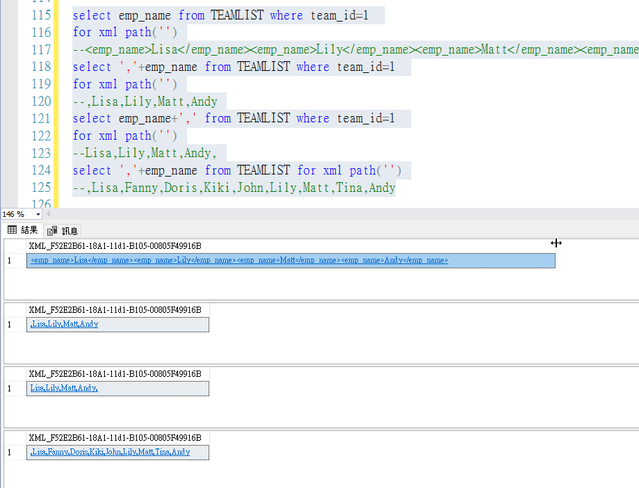Click the grid icon on the 結果 tab
This screenshot has width=639, height=488.
click(x=11, y=230)
